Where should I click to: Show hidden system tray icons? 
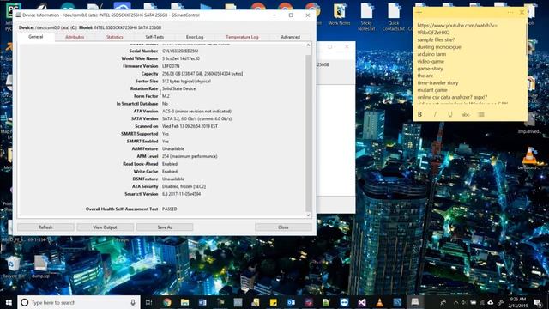pyautogui.click(x=455, y=302)
